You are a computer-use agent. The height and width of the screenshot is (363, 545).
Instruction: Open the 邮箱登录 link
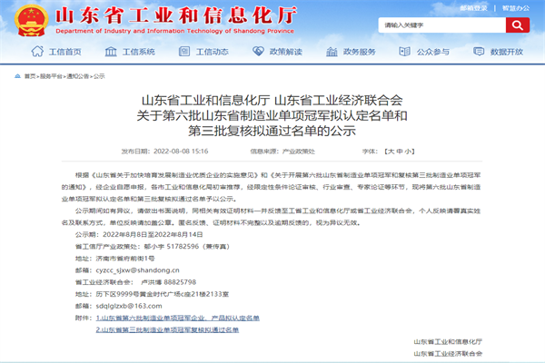472,8
